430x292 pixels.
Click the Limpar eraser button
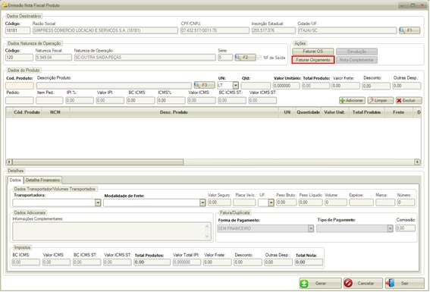click(381, 100)
